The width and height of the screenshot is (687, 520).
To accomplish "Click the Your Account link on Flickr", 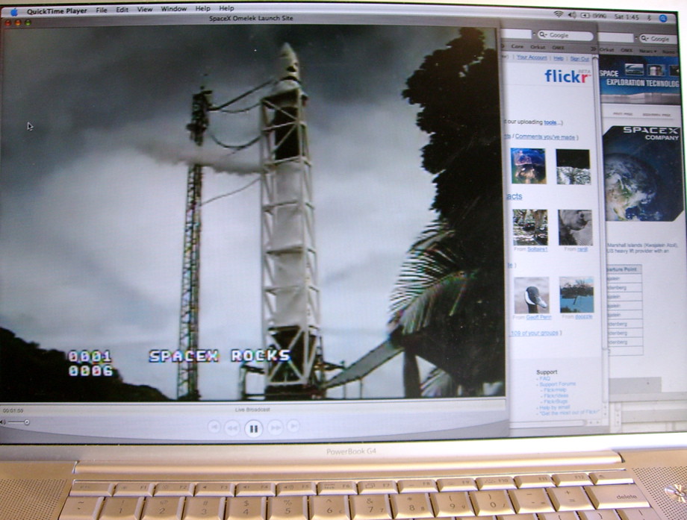I will 532,57.
